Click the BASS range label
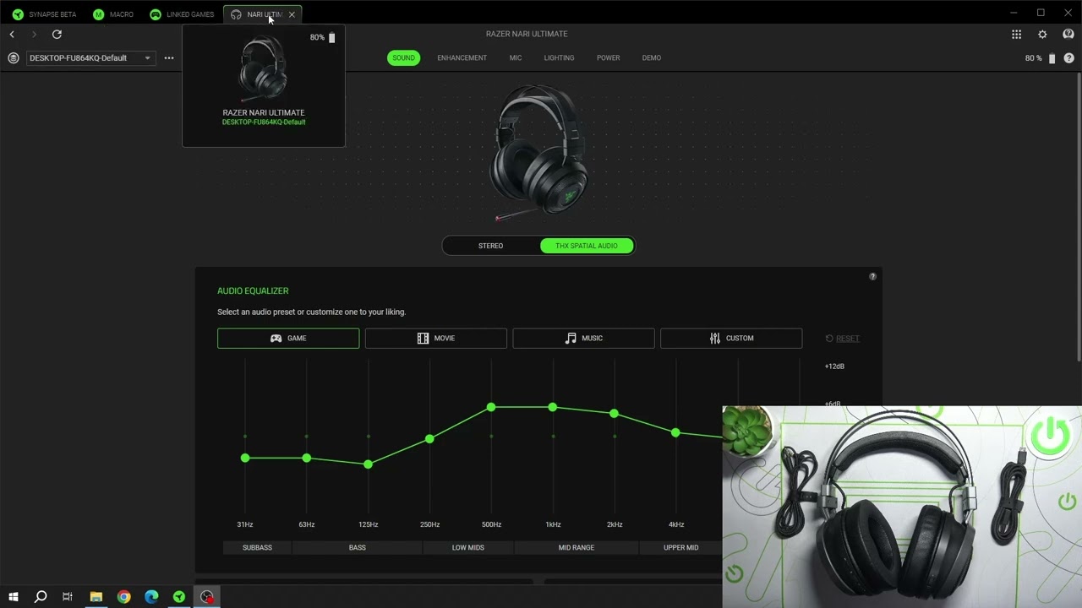The width and height of the screenshot is (1082, 608). [x=358, y=548]
